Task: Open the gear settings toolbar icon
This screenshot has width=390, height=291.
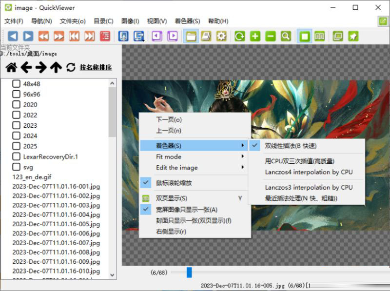Action: point(222,36)
